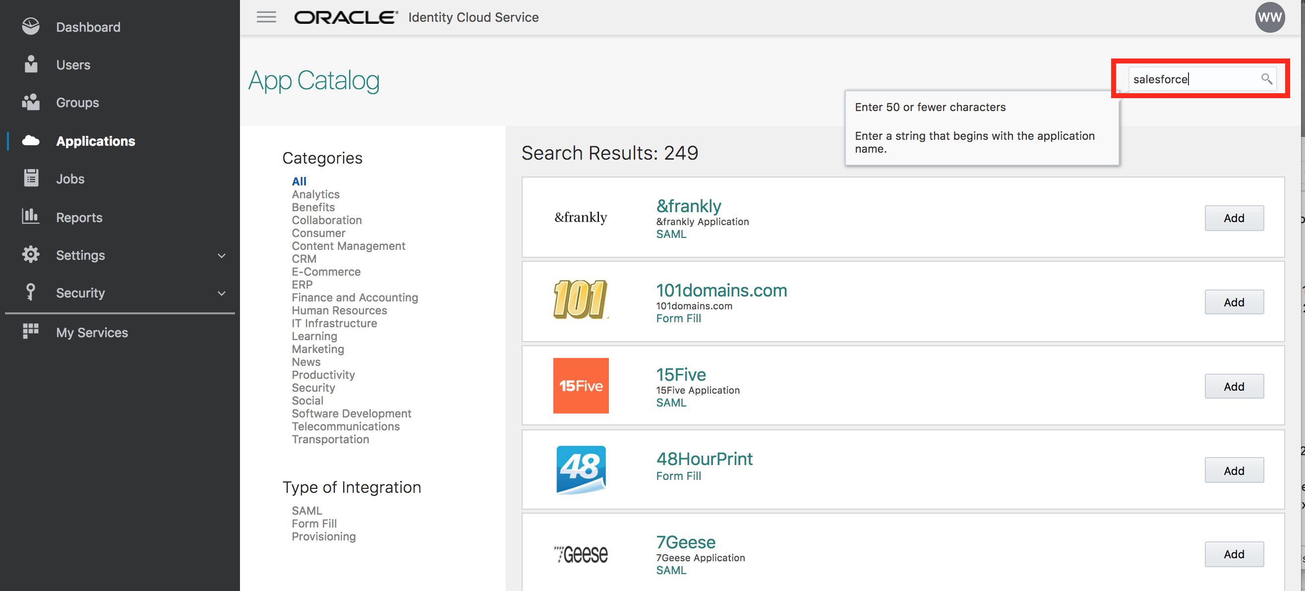Click the Reports bar chart icon
This screenshot has height=591, width=1305.
[x=30, y=216]
